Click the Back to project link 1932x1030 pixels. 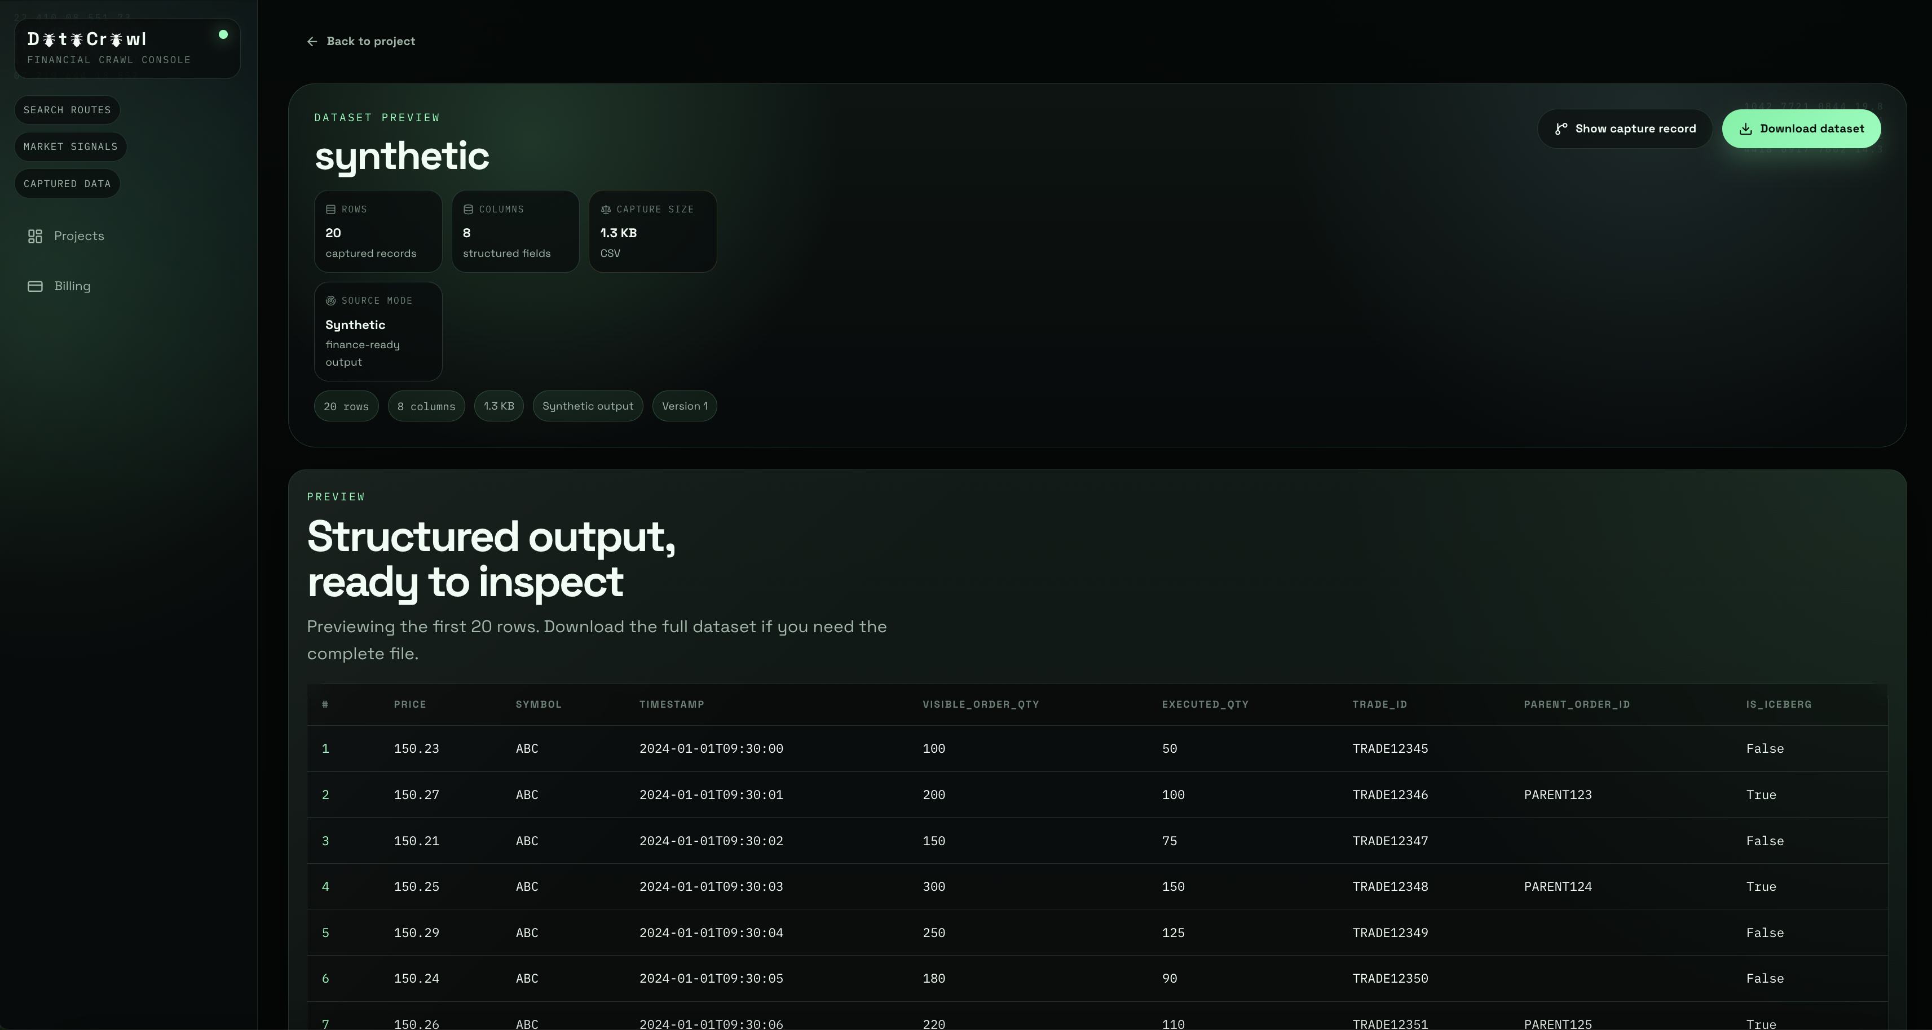point(370,41)
